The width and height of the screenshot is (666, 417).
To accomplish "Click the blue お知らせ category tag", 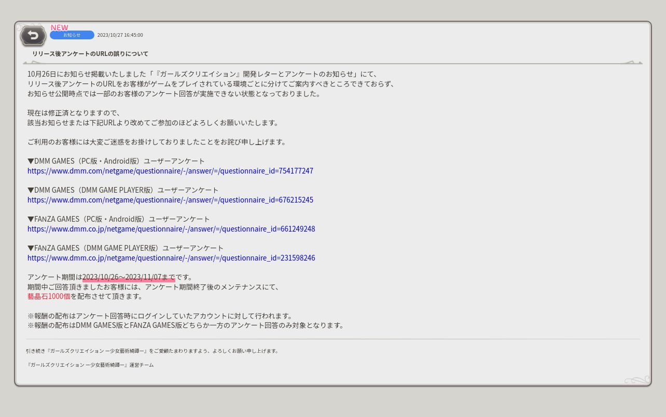I will click(x=72, y=35).
